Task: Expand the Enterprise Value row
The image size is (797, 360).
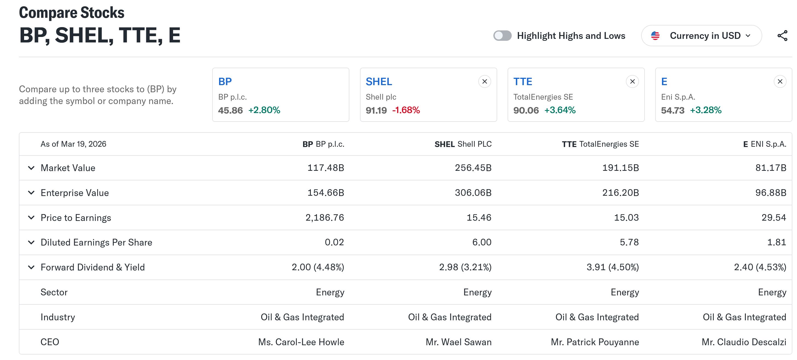Action: pos(31,193)
